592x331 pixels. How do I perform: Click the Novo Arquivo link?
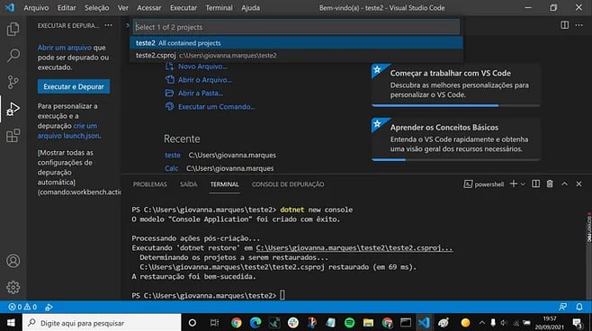(196, 67)
